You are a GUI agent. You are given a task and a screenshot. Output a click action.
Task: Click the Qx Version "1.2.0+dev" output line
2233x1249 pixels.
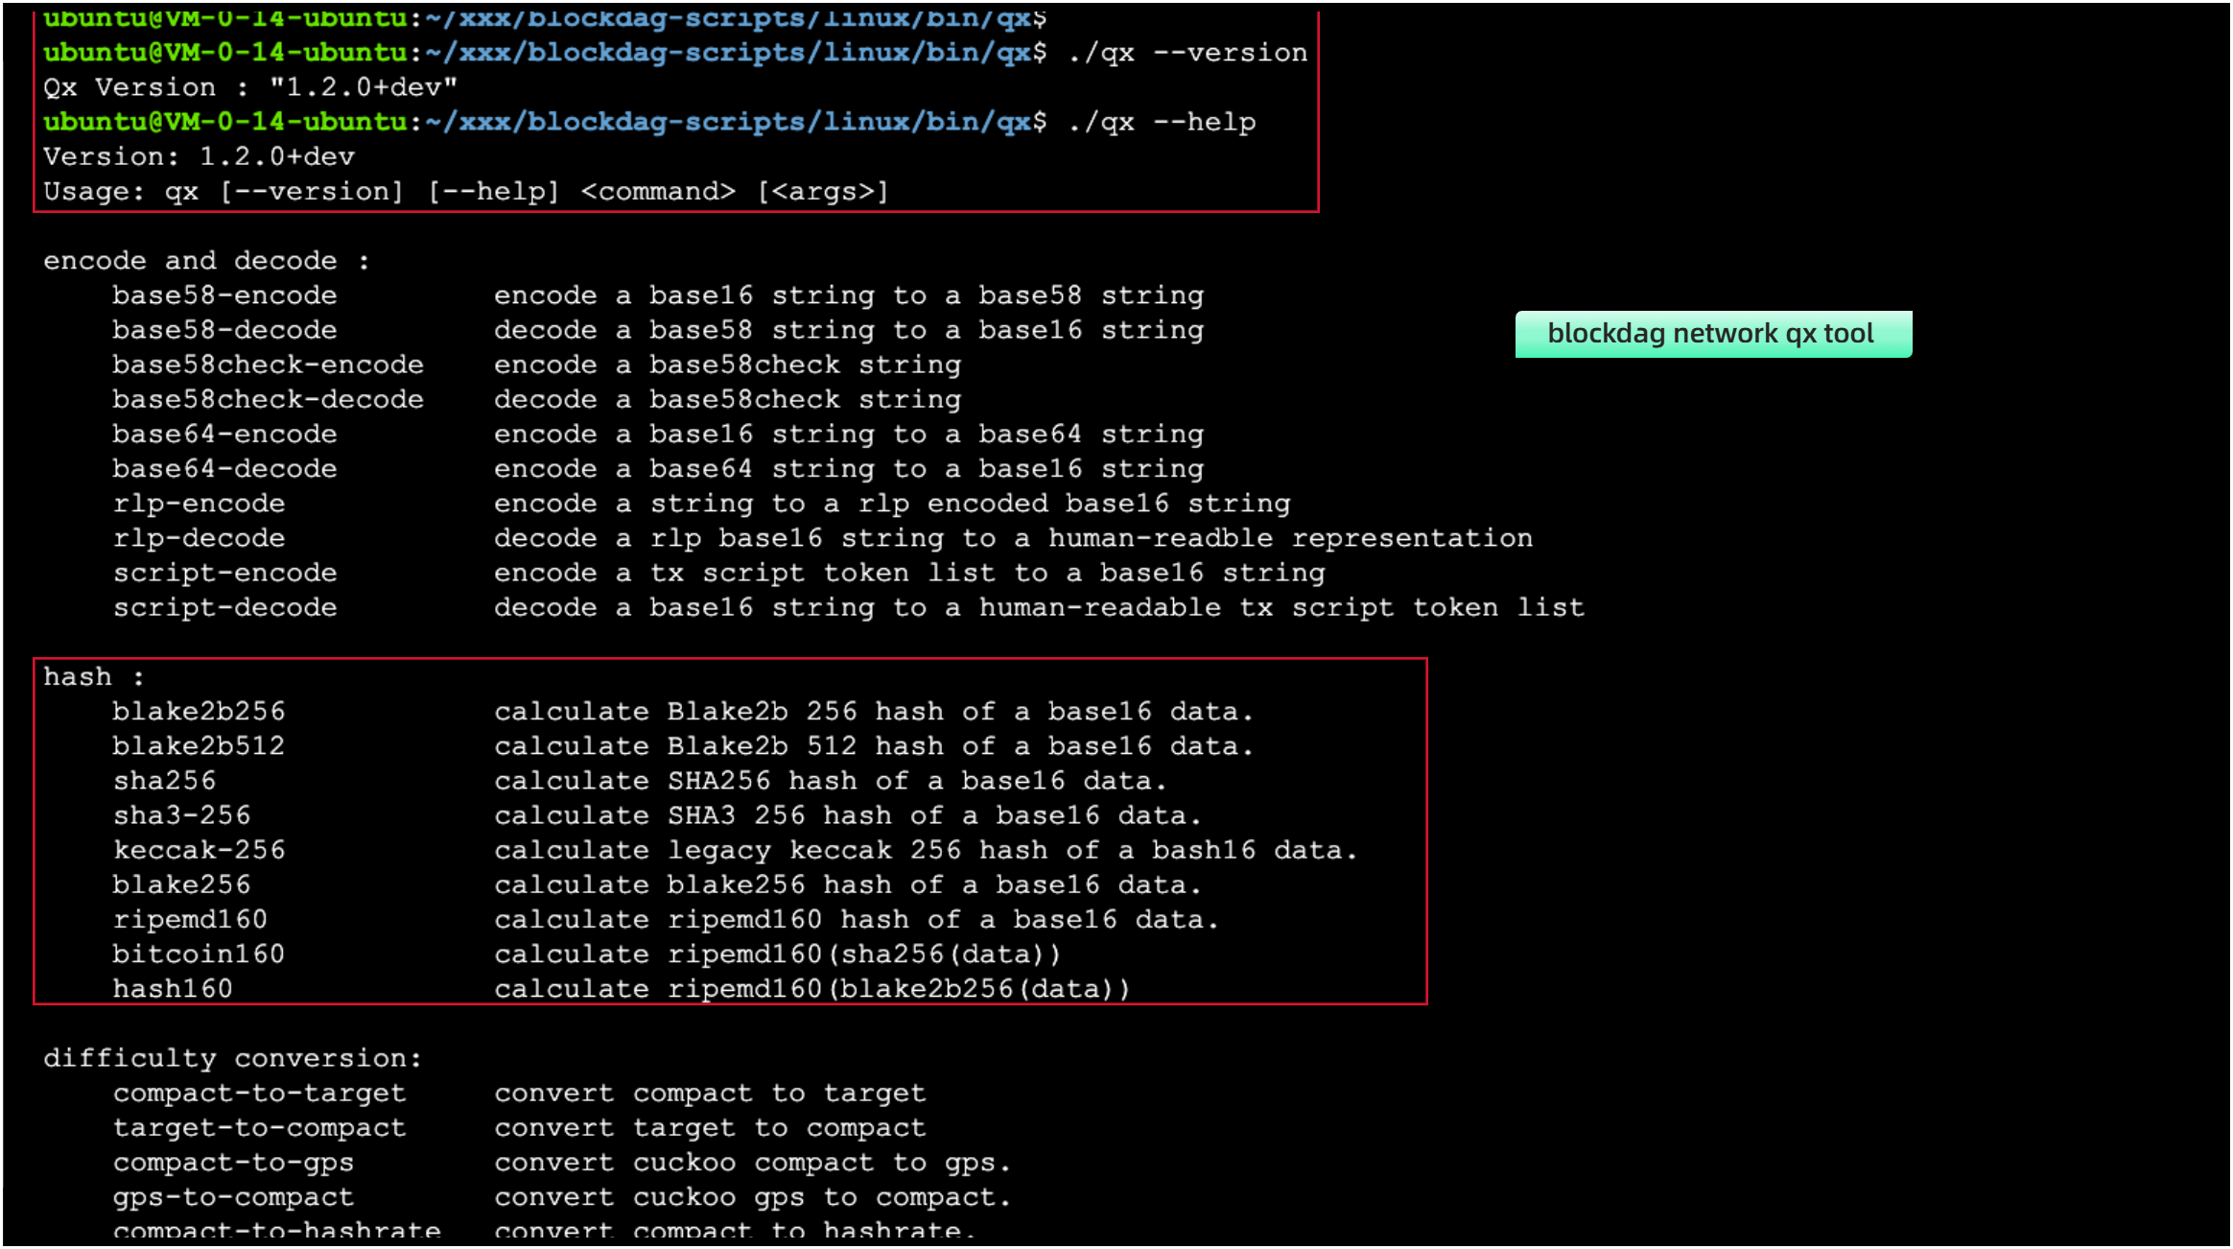(249, 87)
